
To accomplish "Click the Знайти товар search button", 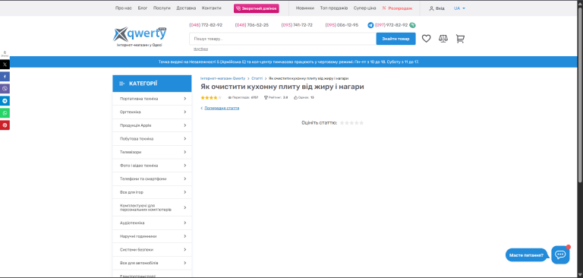I will tap(395, 39).
